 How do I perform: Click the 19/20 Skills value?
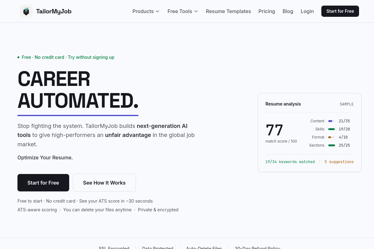(x=344, y=129)
